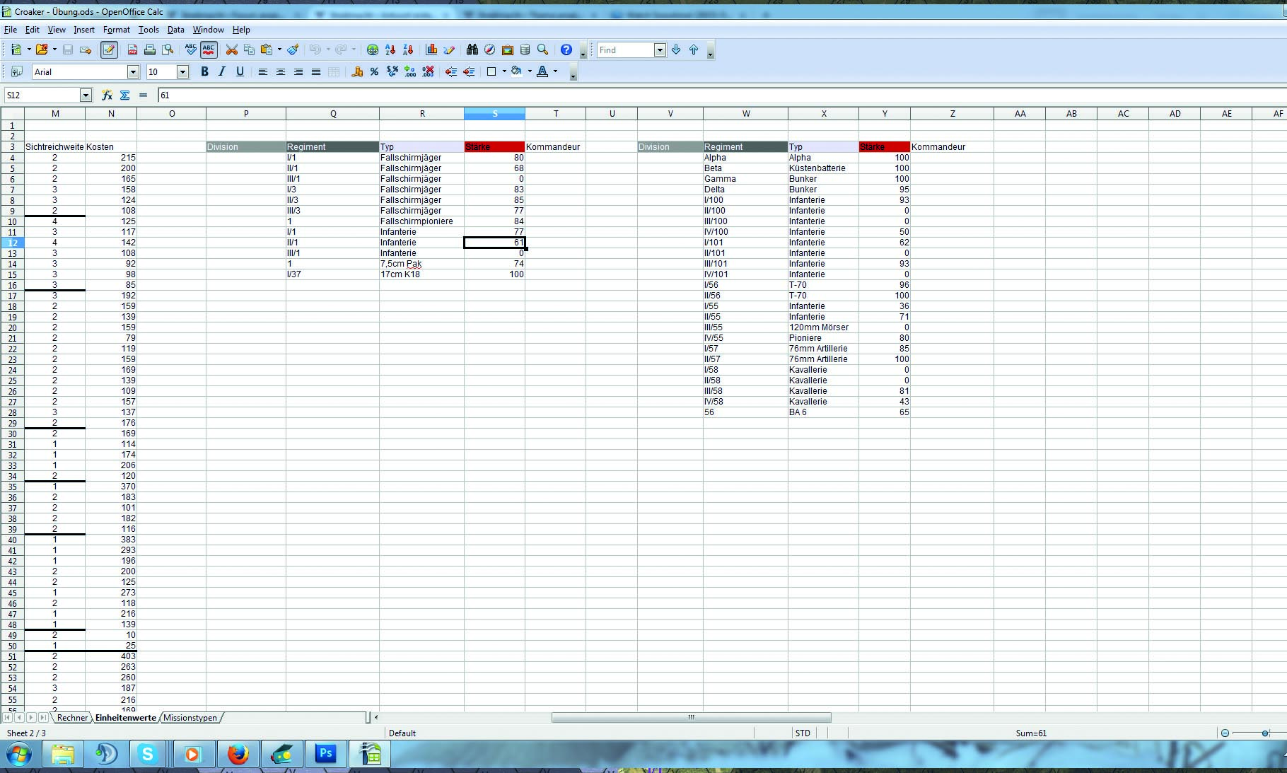Click the font color swatch button

pos(542,71)
